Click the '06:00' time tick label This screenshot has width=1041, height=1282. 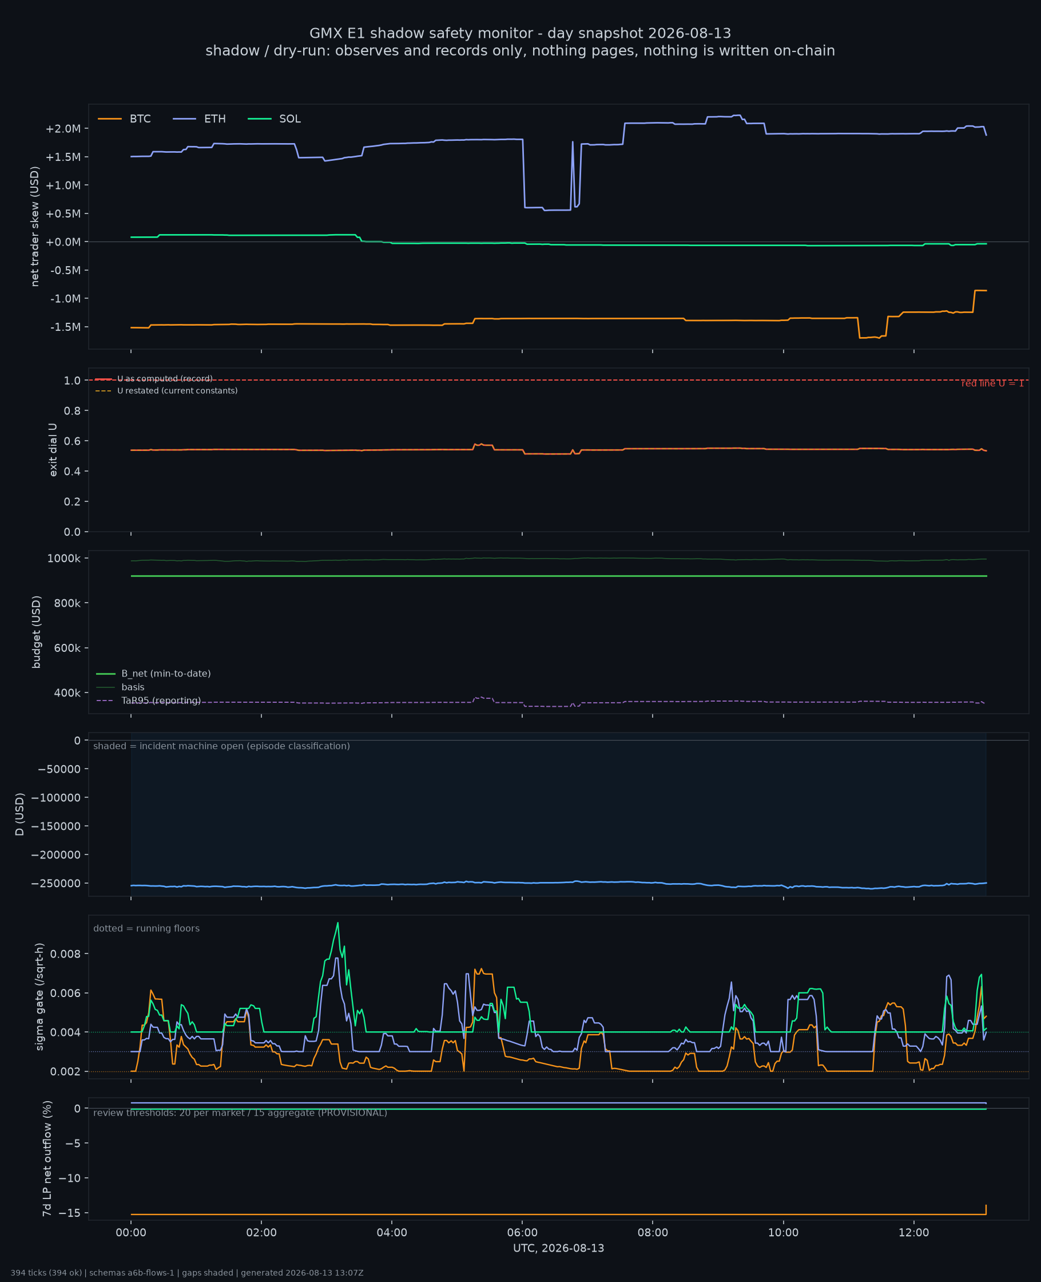click(522, 1233)
